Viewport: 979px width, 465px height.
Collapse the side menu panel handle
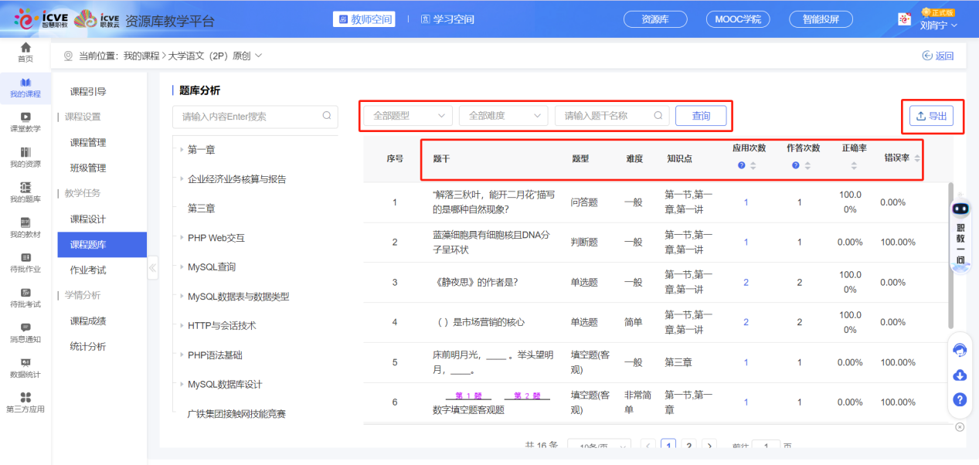coord(152,269)
